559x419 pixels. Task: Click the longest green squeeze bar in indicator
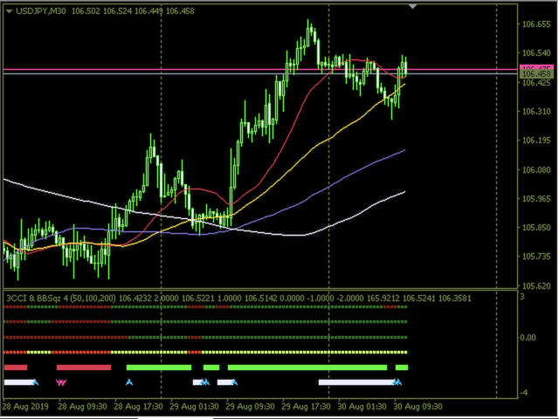click(307, 367)
